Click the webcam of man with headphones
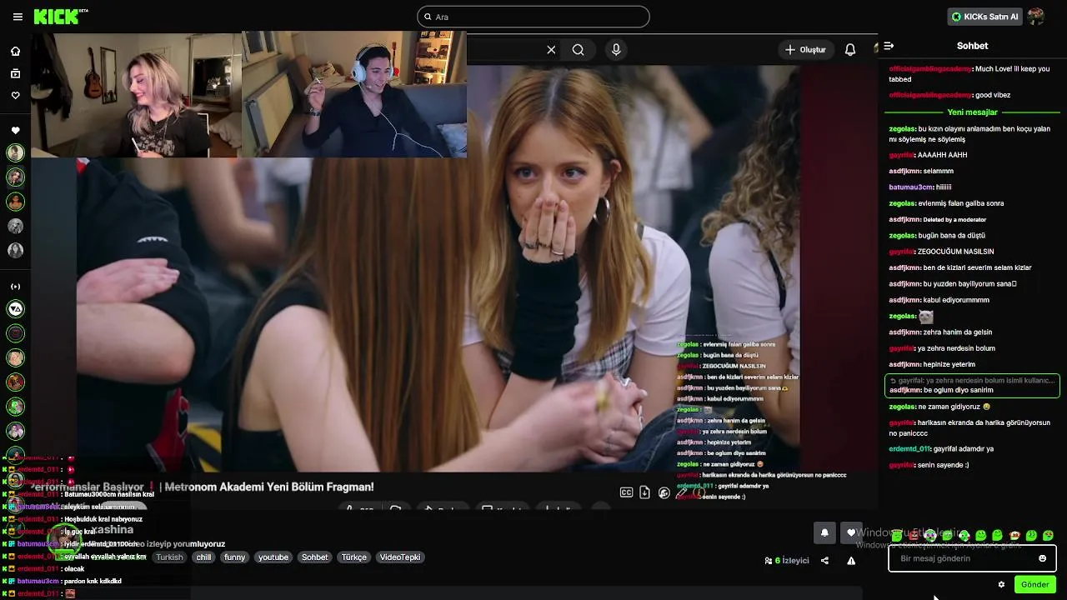This screenshot has width=1067, height=600. [353, 94]
